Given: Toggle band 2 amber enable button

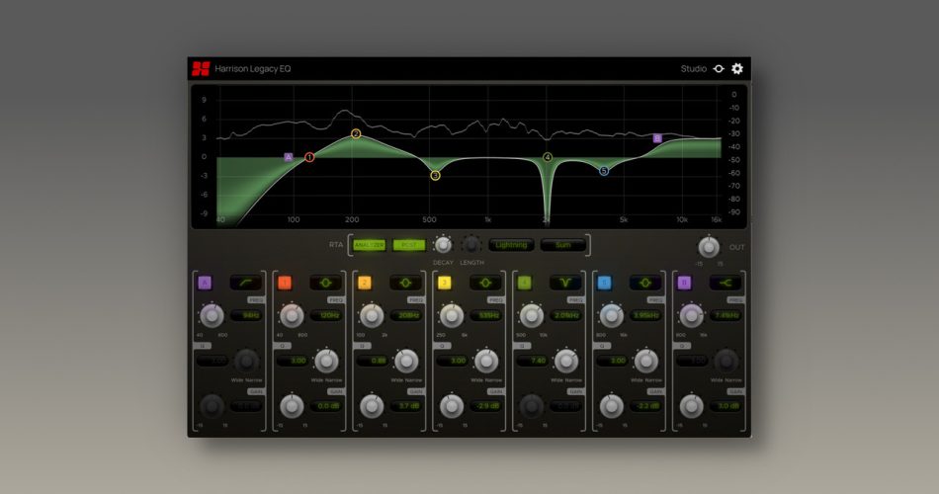Looking at the screenshot, I should 364,283.
